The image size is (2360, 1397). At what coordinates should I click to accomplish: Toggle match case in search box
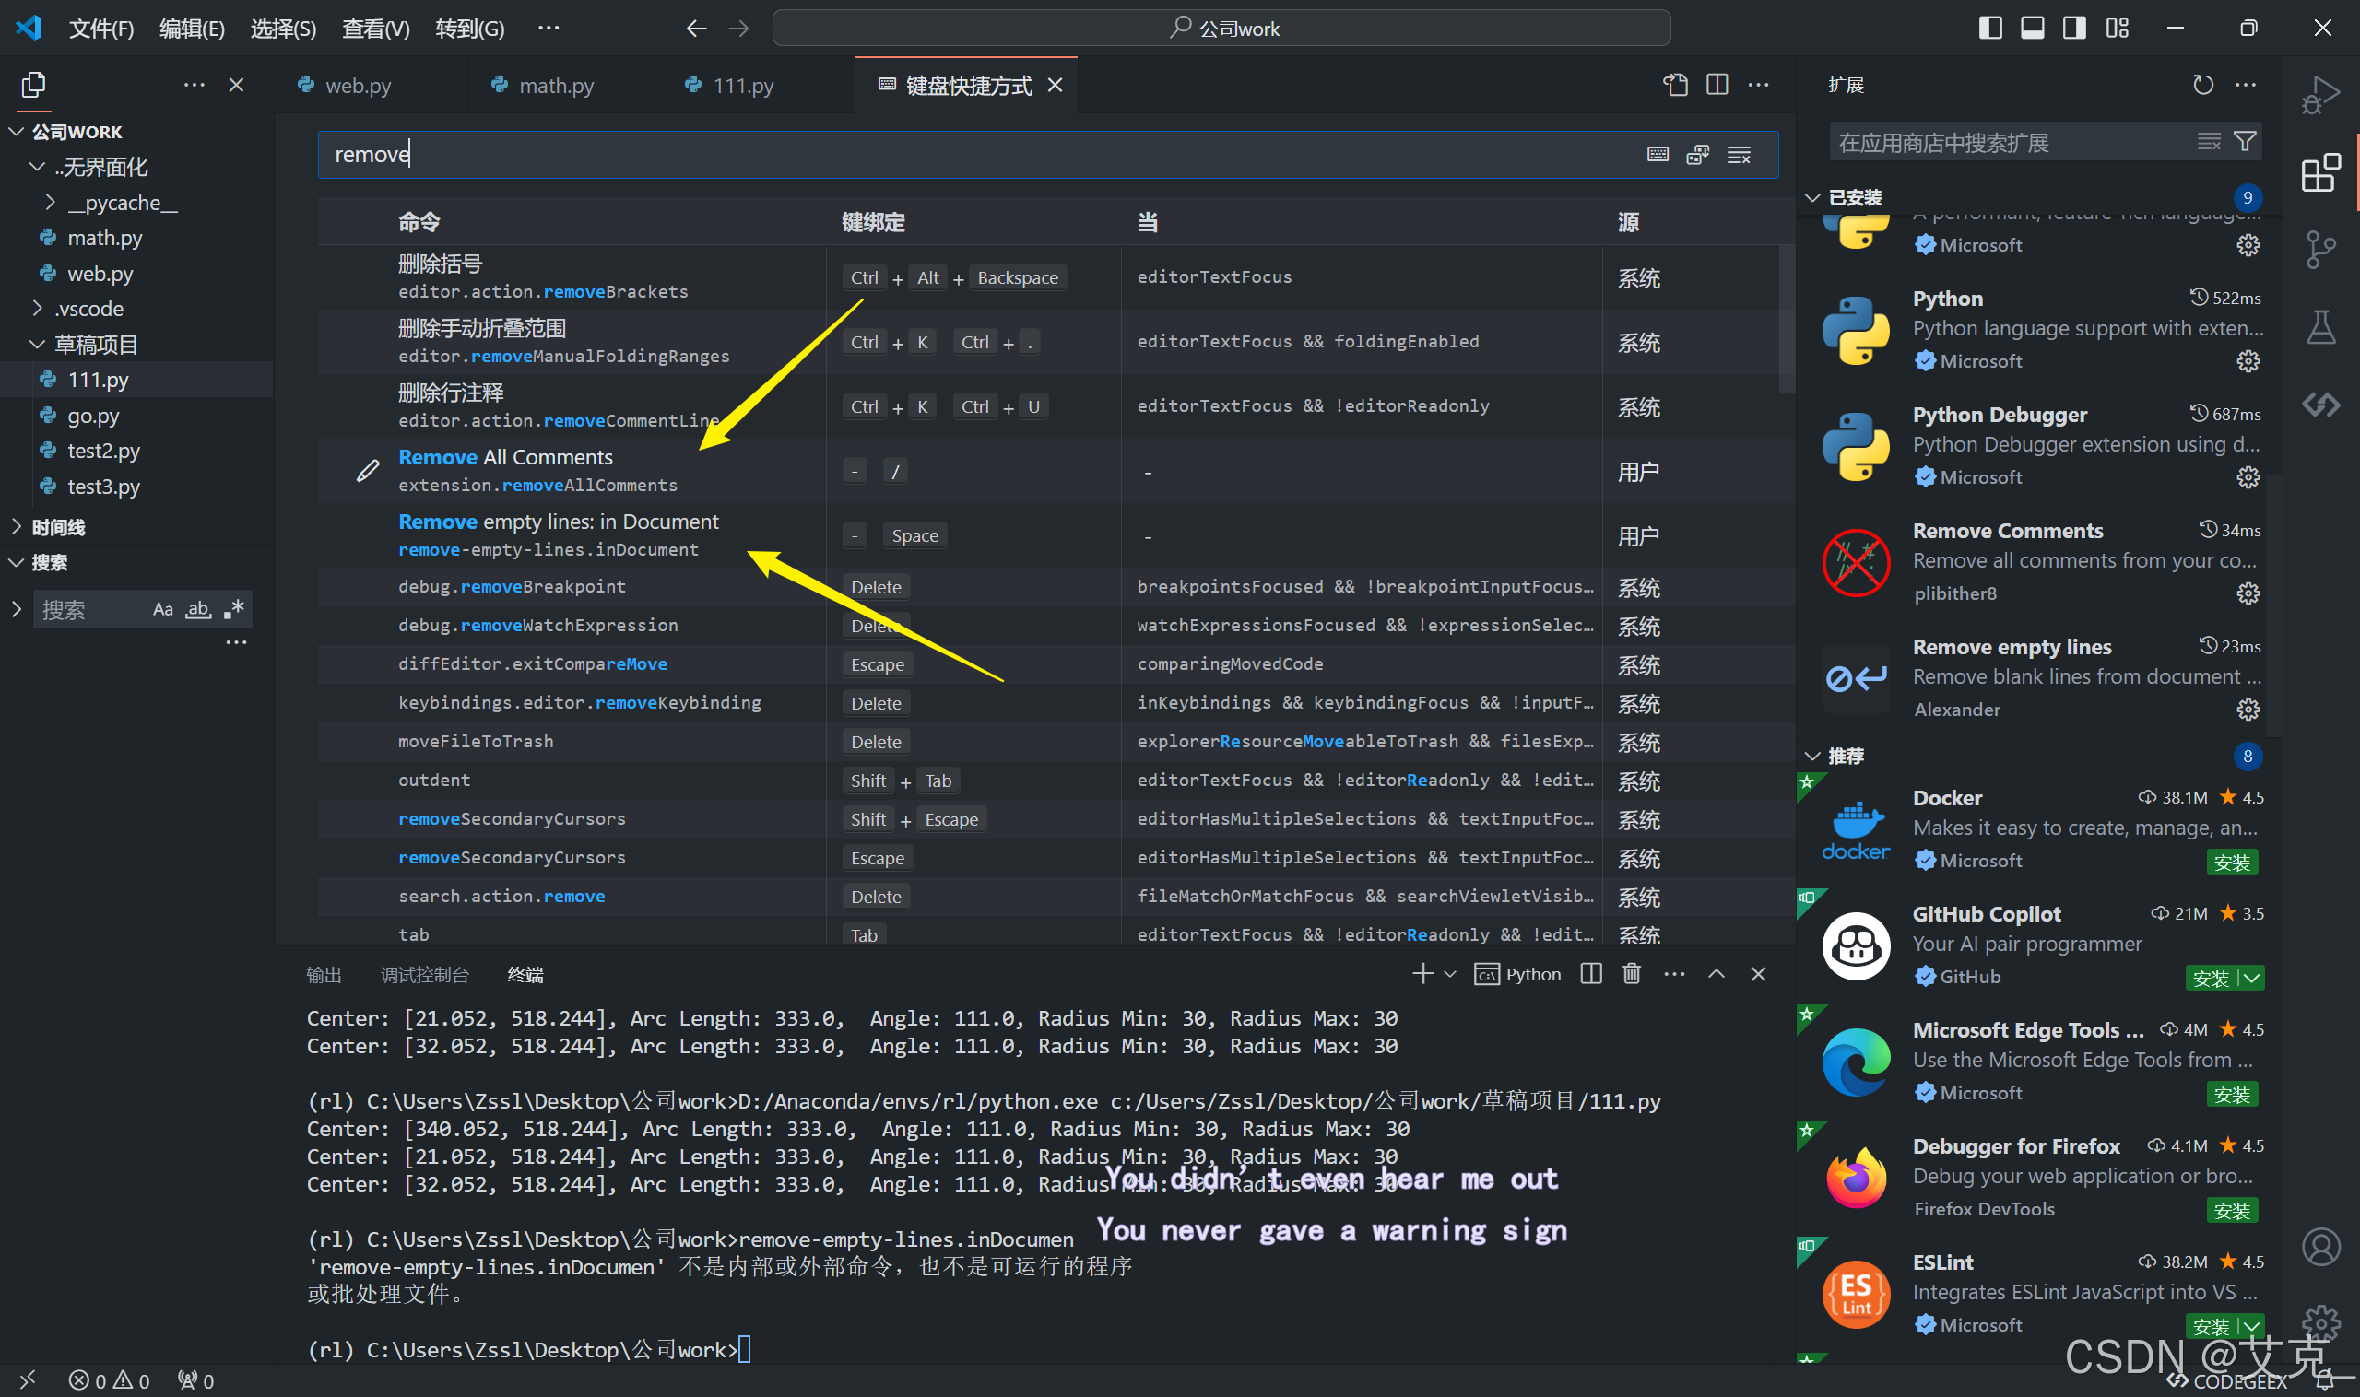pyautogui.click(x=163, y=609)
